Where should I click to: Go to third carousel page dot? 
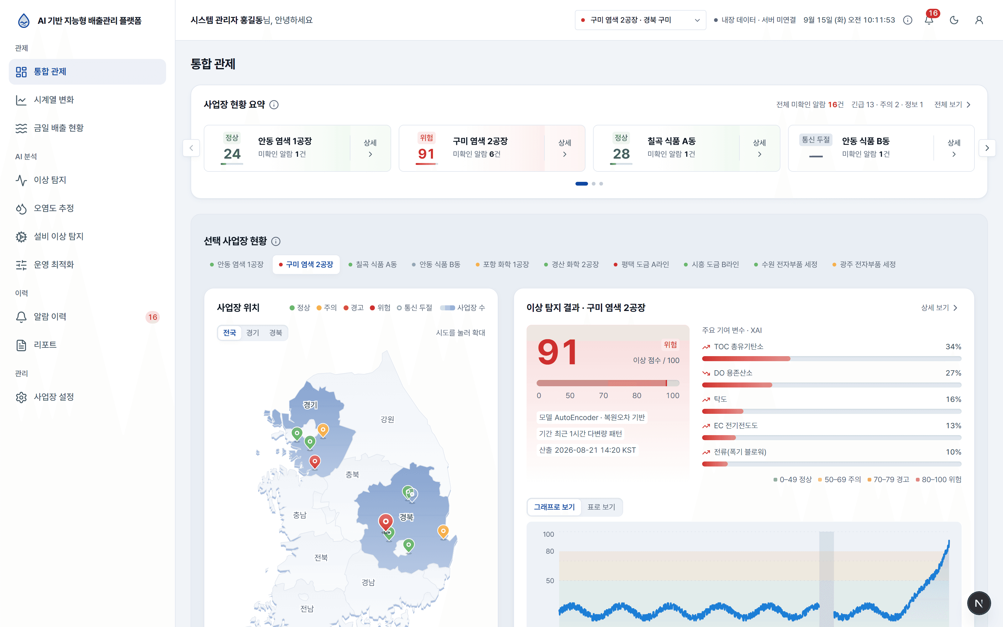click(601, 184)
